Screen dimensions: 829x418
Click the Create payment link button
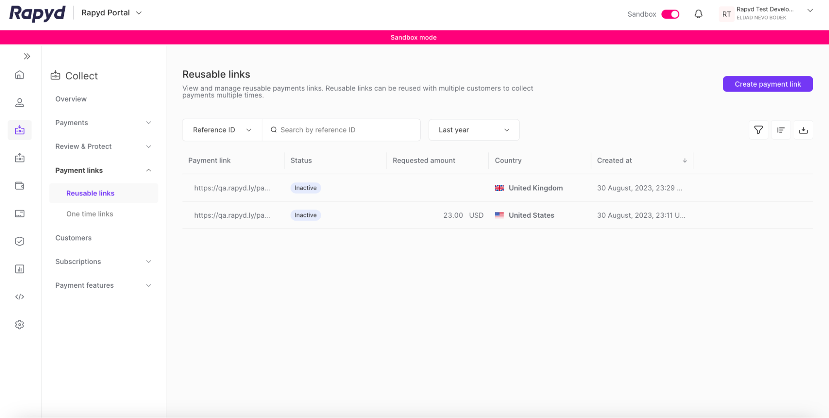(x=768, y=84)
